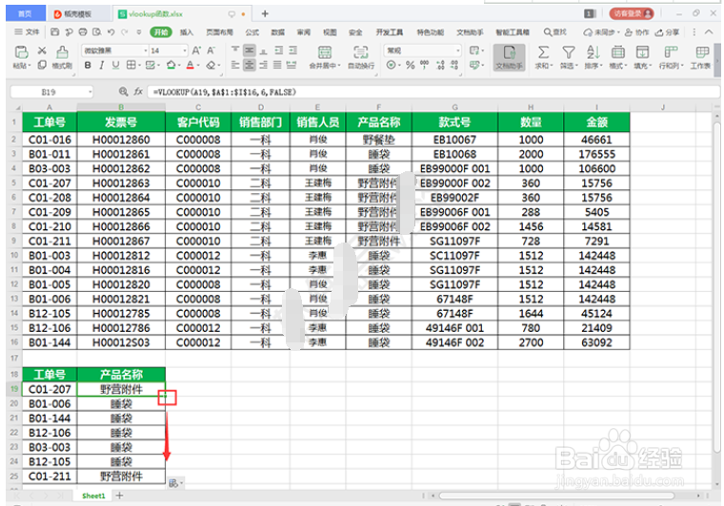This screenshot has height=506, width=724.
Task: Click the Increase Decimal icon
Action: point(440,65)
